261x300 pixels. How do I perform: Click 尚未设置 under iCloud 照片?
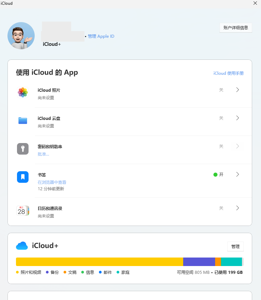46,98
